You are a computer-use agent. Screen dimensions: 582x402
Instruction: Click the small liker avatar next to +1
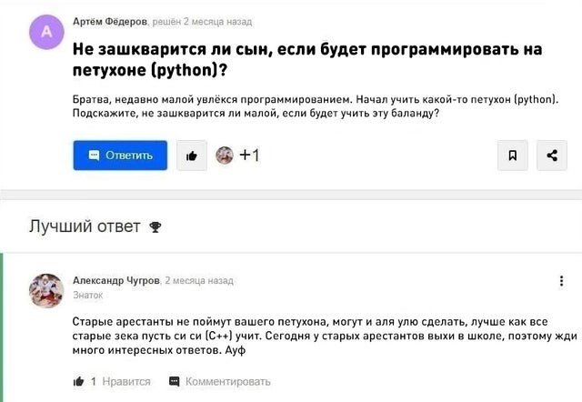tap(224, 156)
